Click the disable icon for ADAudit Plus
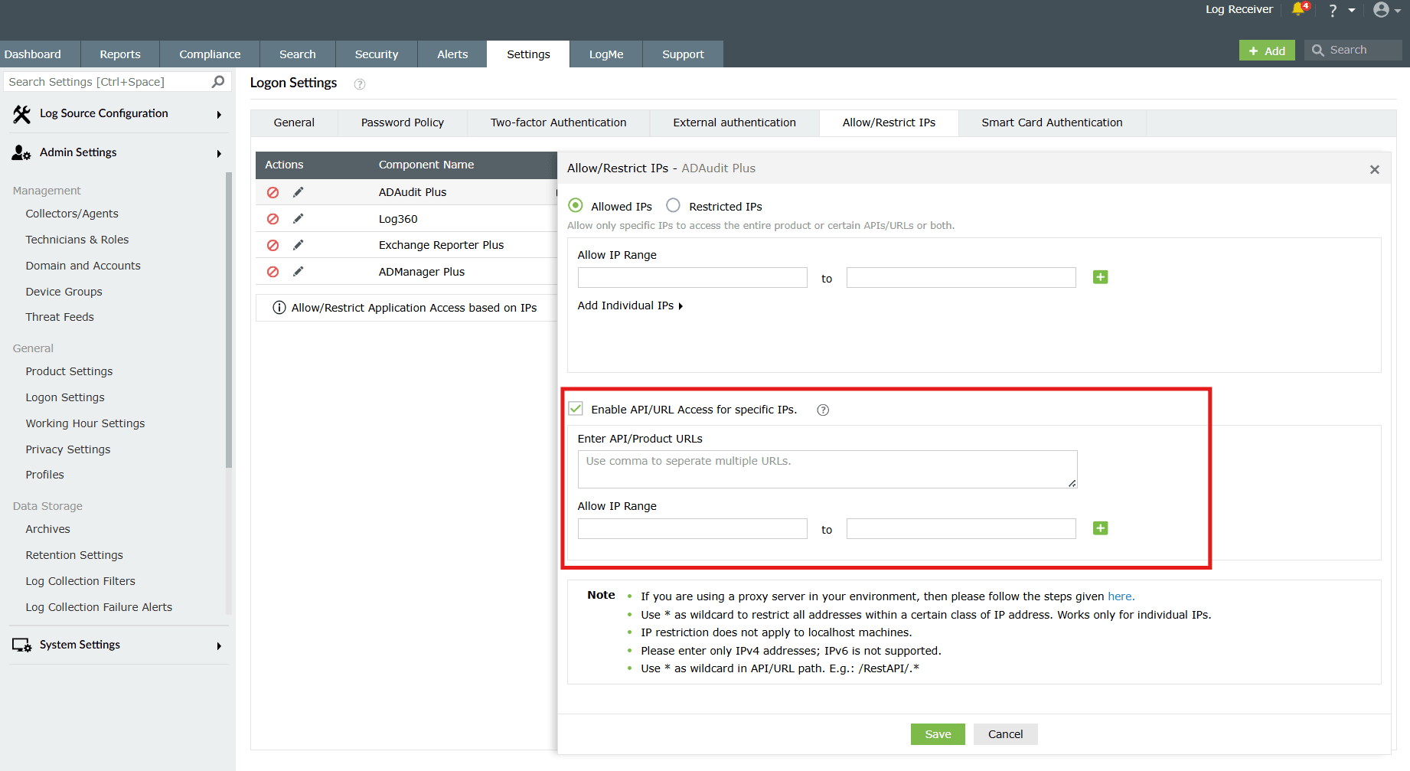 pyautogui.click(x=273, y=192)
